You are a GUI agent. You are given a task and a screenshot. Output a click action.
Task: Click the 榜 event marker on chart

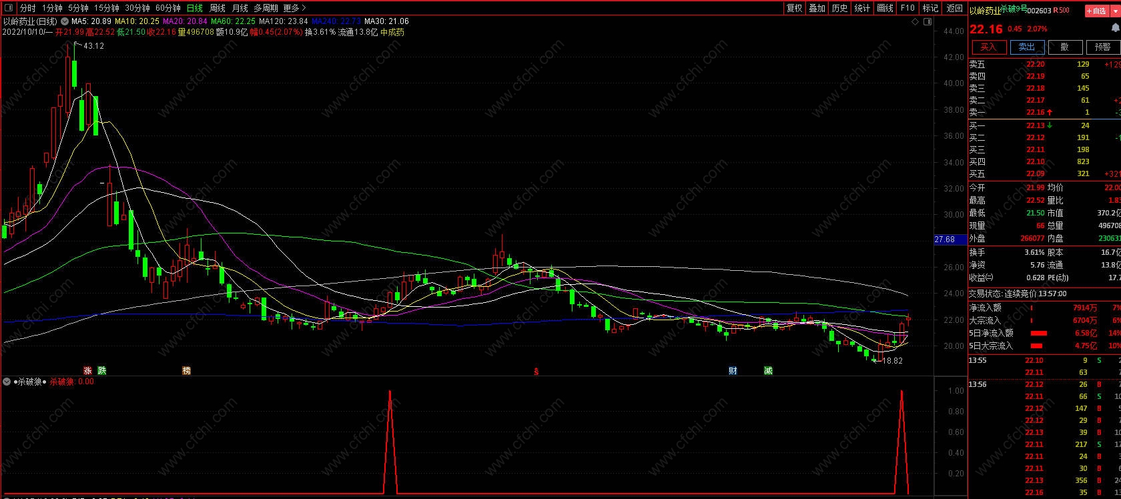coord(186,370)
